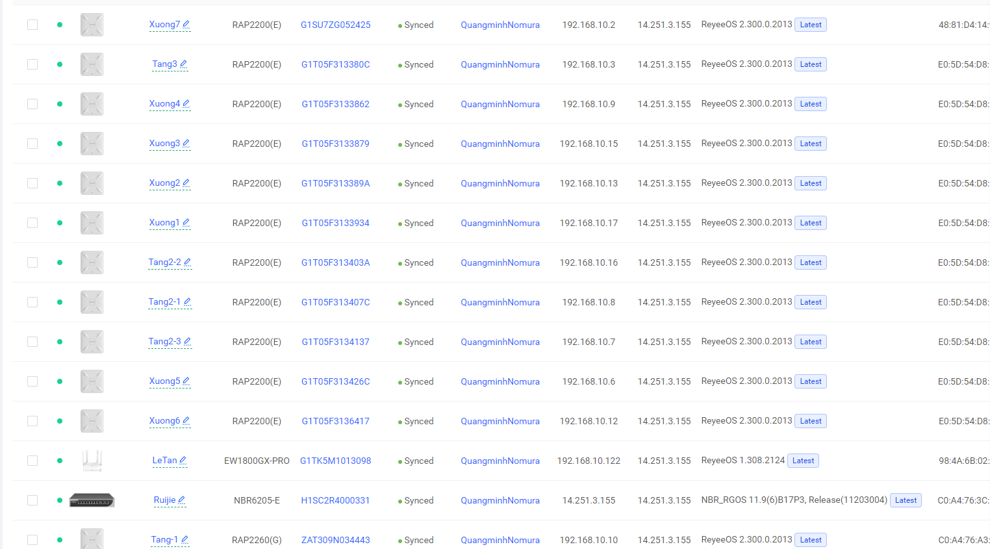
Task: Click Latest badge beside NBR_RGOS firmware
Action: coord(906,500)
